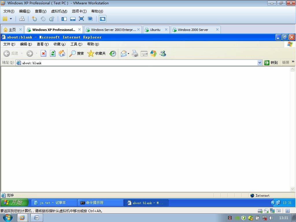Switch to js.txt 记事本 taskbar button

point(54,203)
